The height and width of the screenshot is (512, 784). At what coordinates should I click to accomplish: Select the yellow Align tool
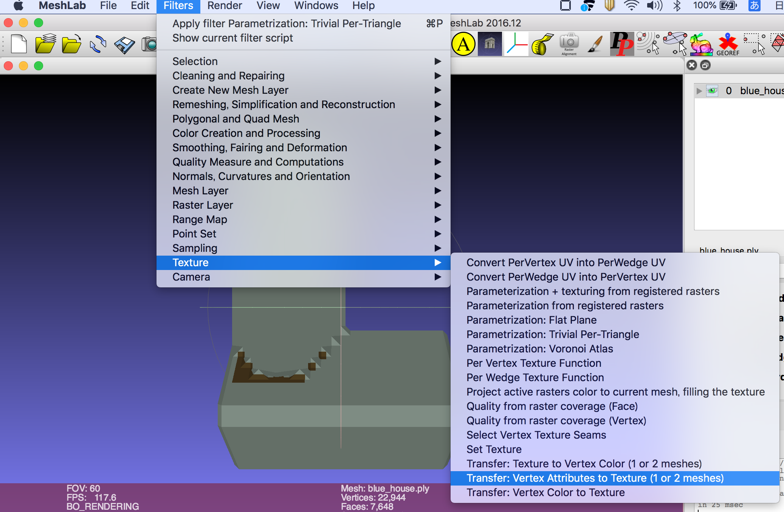click(x=463, y=44)
